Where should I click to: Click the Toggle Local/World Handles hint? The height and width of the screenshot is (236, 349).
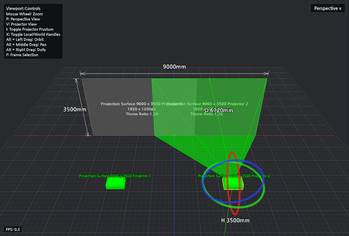pyautogui.click(x=33, y=34)
